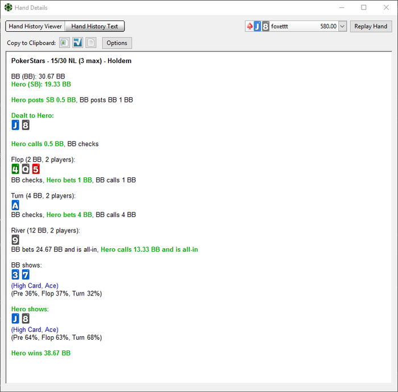Click 'Hero wins 38.67 BB' result
This screenshot has width=398, height=392.
tap(41, 353)
